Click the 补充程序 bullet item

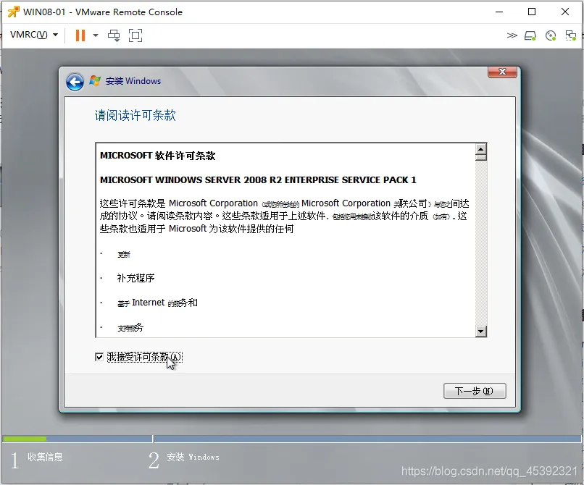coord(135,278)
